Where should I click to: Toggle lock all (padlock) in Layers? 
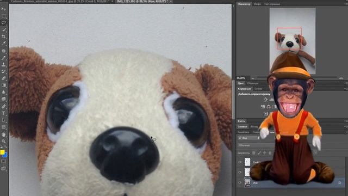[270, 153]
